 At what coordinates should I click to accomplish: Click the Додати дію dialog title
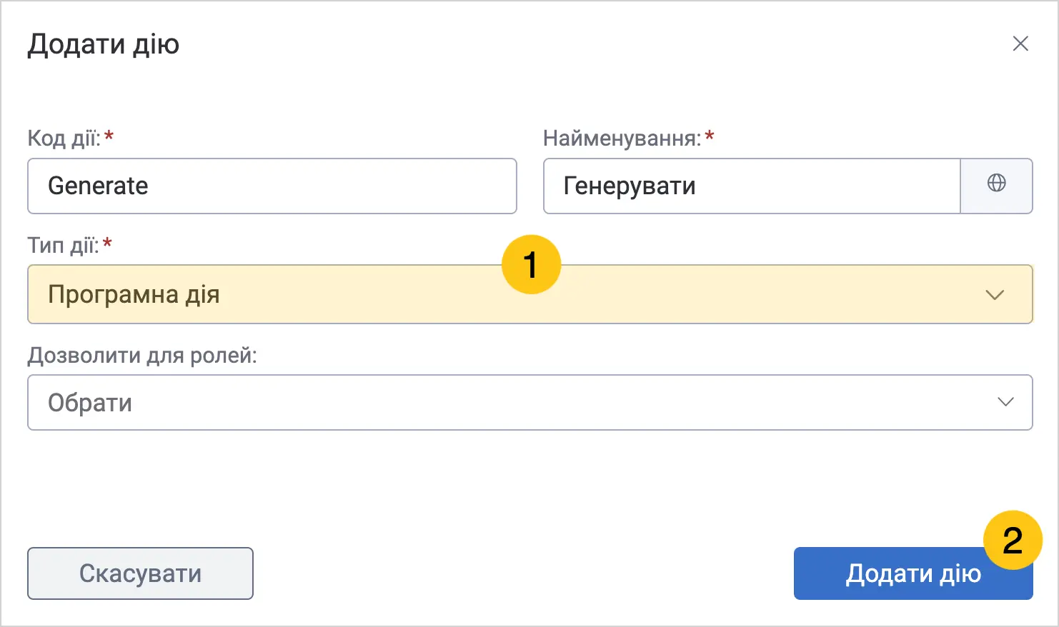[x=104, y=44]
